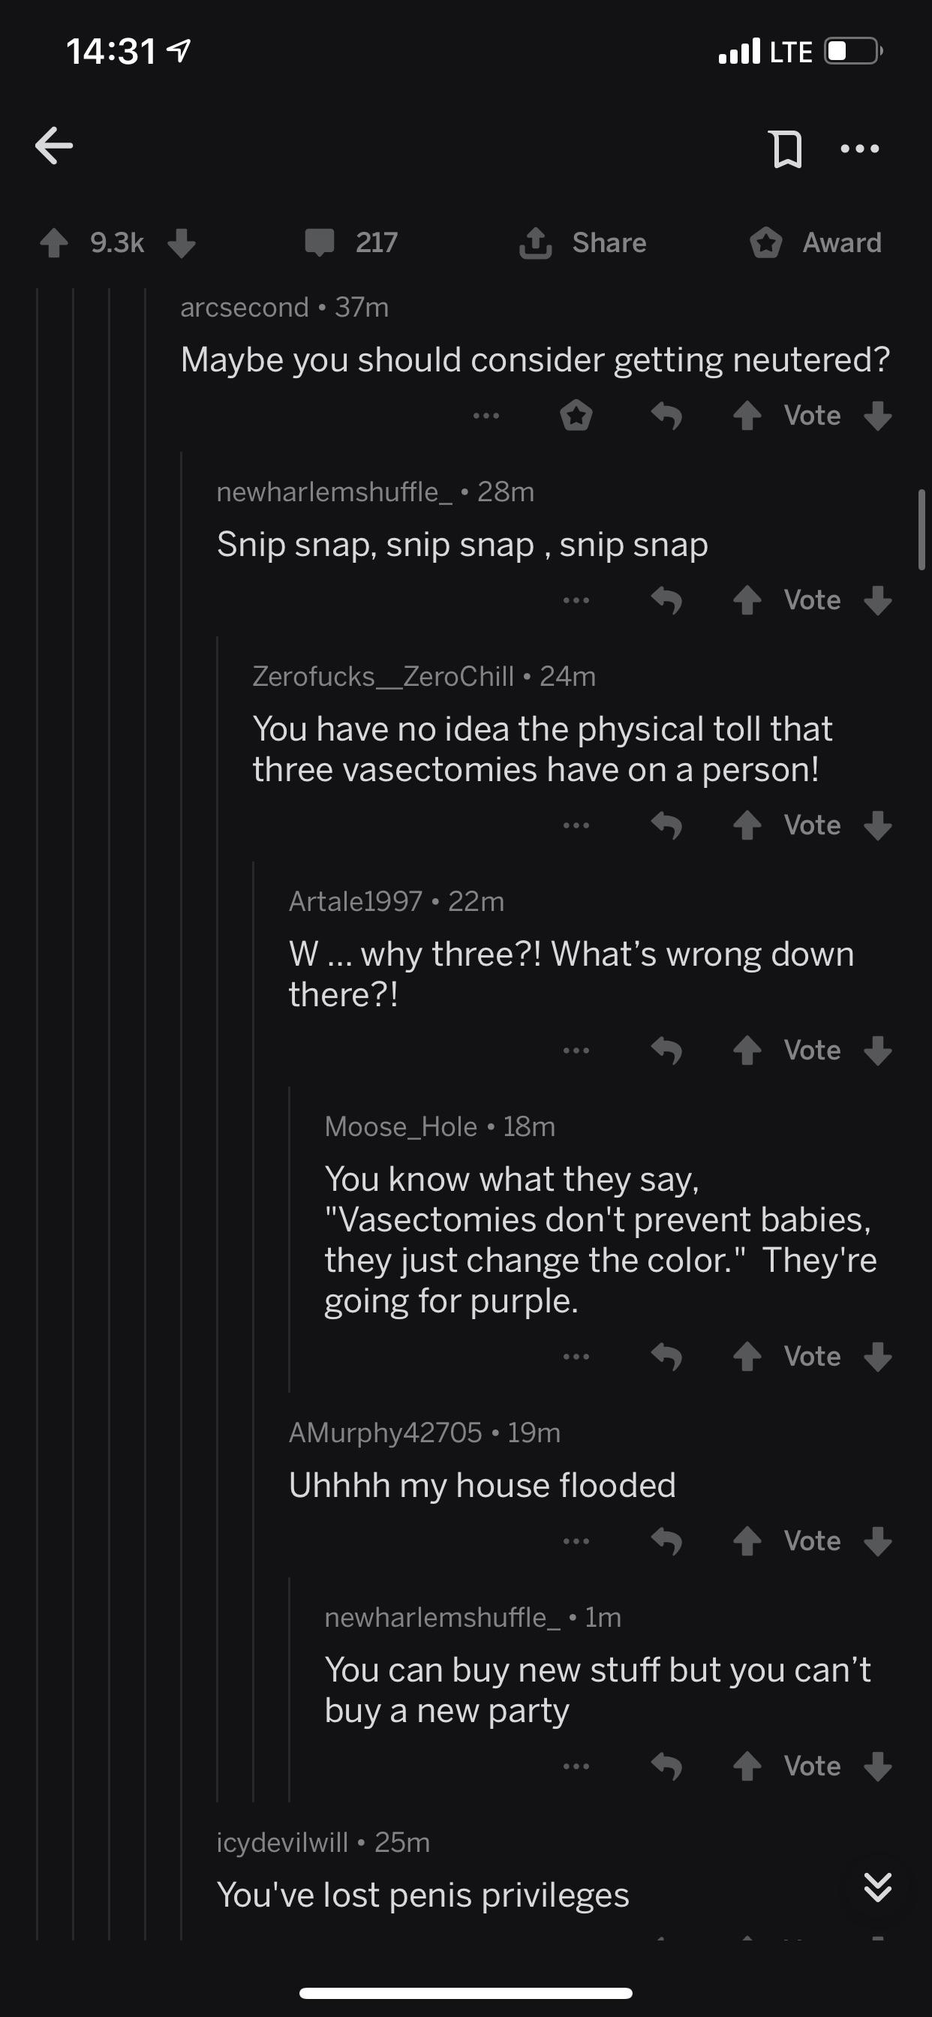Upvote the post showing 9.3k
Screen dimensions: 932x2017
(53, 242)
